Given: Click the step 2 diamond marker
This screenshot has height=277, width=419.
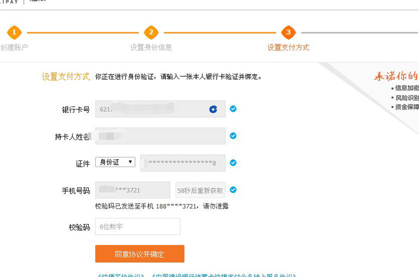Looking at the screenshot, I should click(151, 32).
